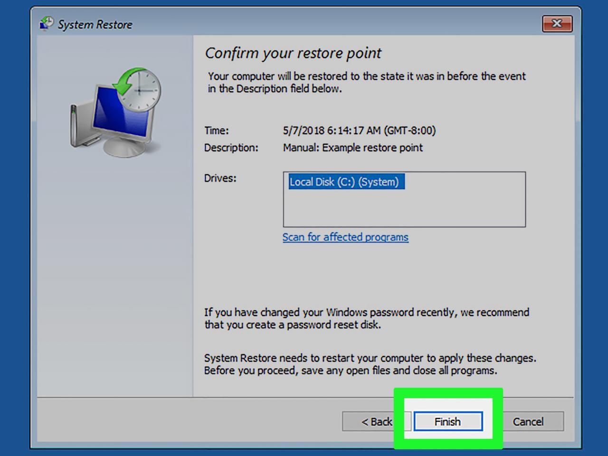Click the restore point description text
Viewport: 608px width, 456px height.
point(352,148)
